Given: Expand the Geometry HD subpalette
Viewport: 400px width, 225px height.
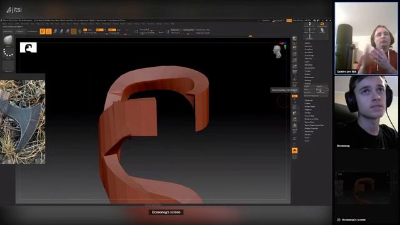Looking at the screenshot, I should (x=310, y=68).
